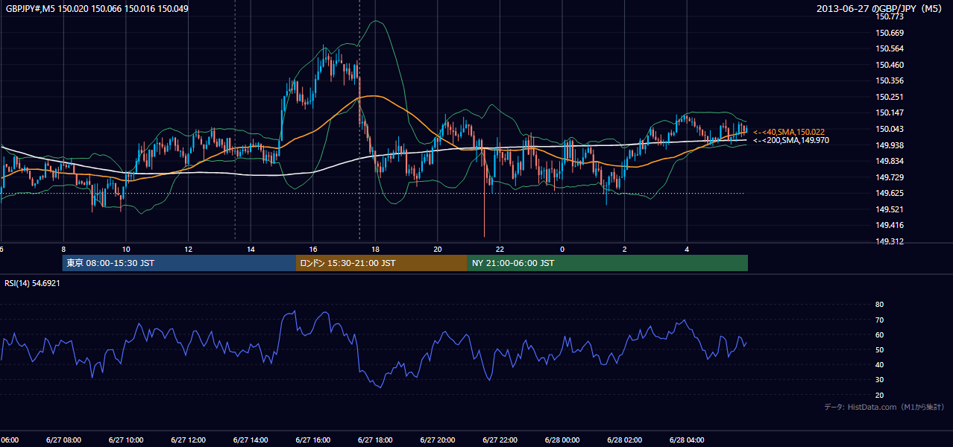Click the bottom time label 6/27 22:00
This screenshot has height=447, width=953.
coord(500,440)
